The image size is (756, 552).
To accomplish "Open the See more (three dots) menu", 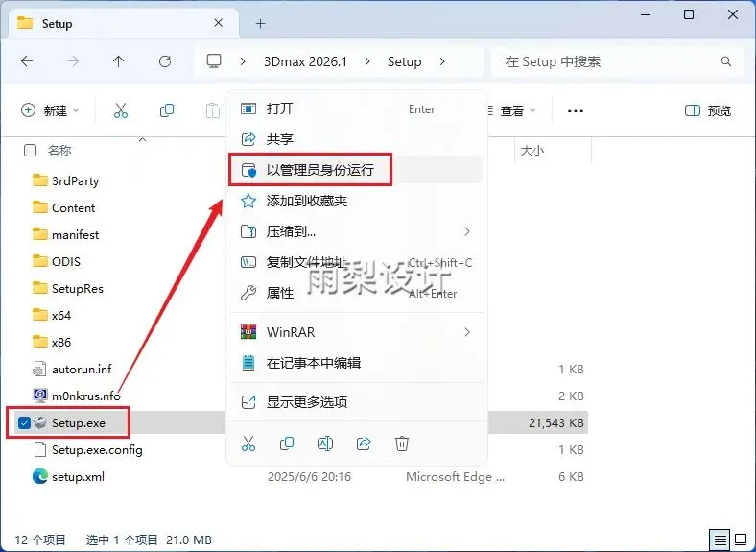I will click(576, 111).
